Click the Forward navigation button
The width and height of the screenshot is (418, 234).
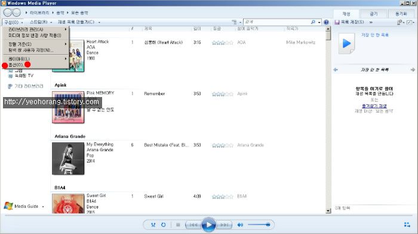pyautogui.click(x=17, y=13)
